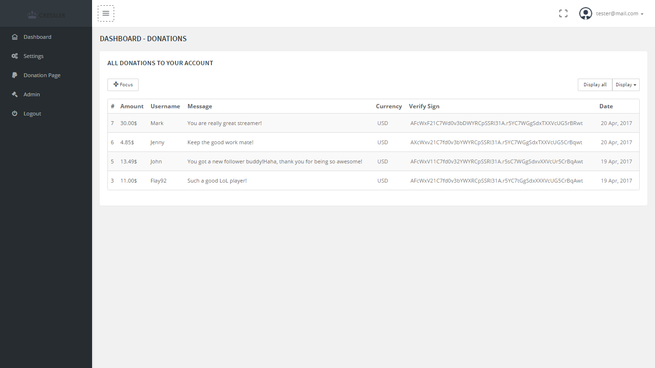Expand the Display dropdown button

626,85
